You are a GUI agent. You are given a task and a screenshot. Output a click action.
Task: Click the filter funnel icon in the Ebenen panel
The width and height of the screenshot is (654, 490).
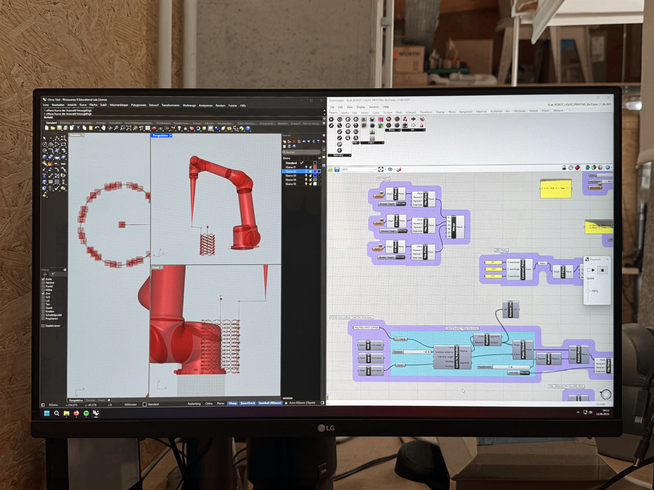pos(318,141)
